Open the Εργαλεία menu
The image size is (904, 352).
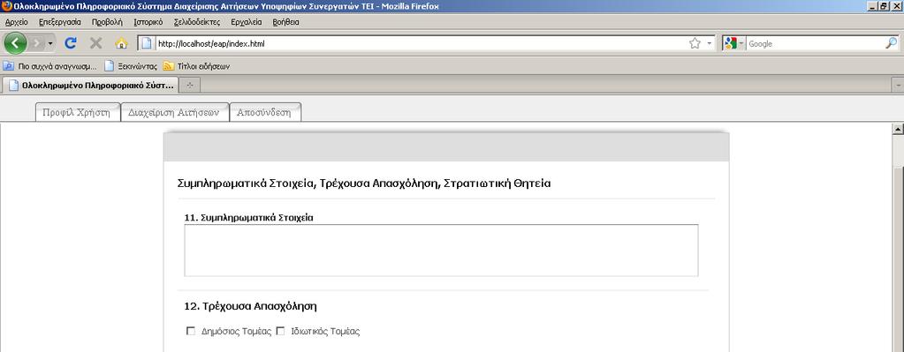[247, 22]
